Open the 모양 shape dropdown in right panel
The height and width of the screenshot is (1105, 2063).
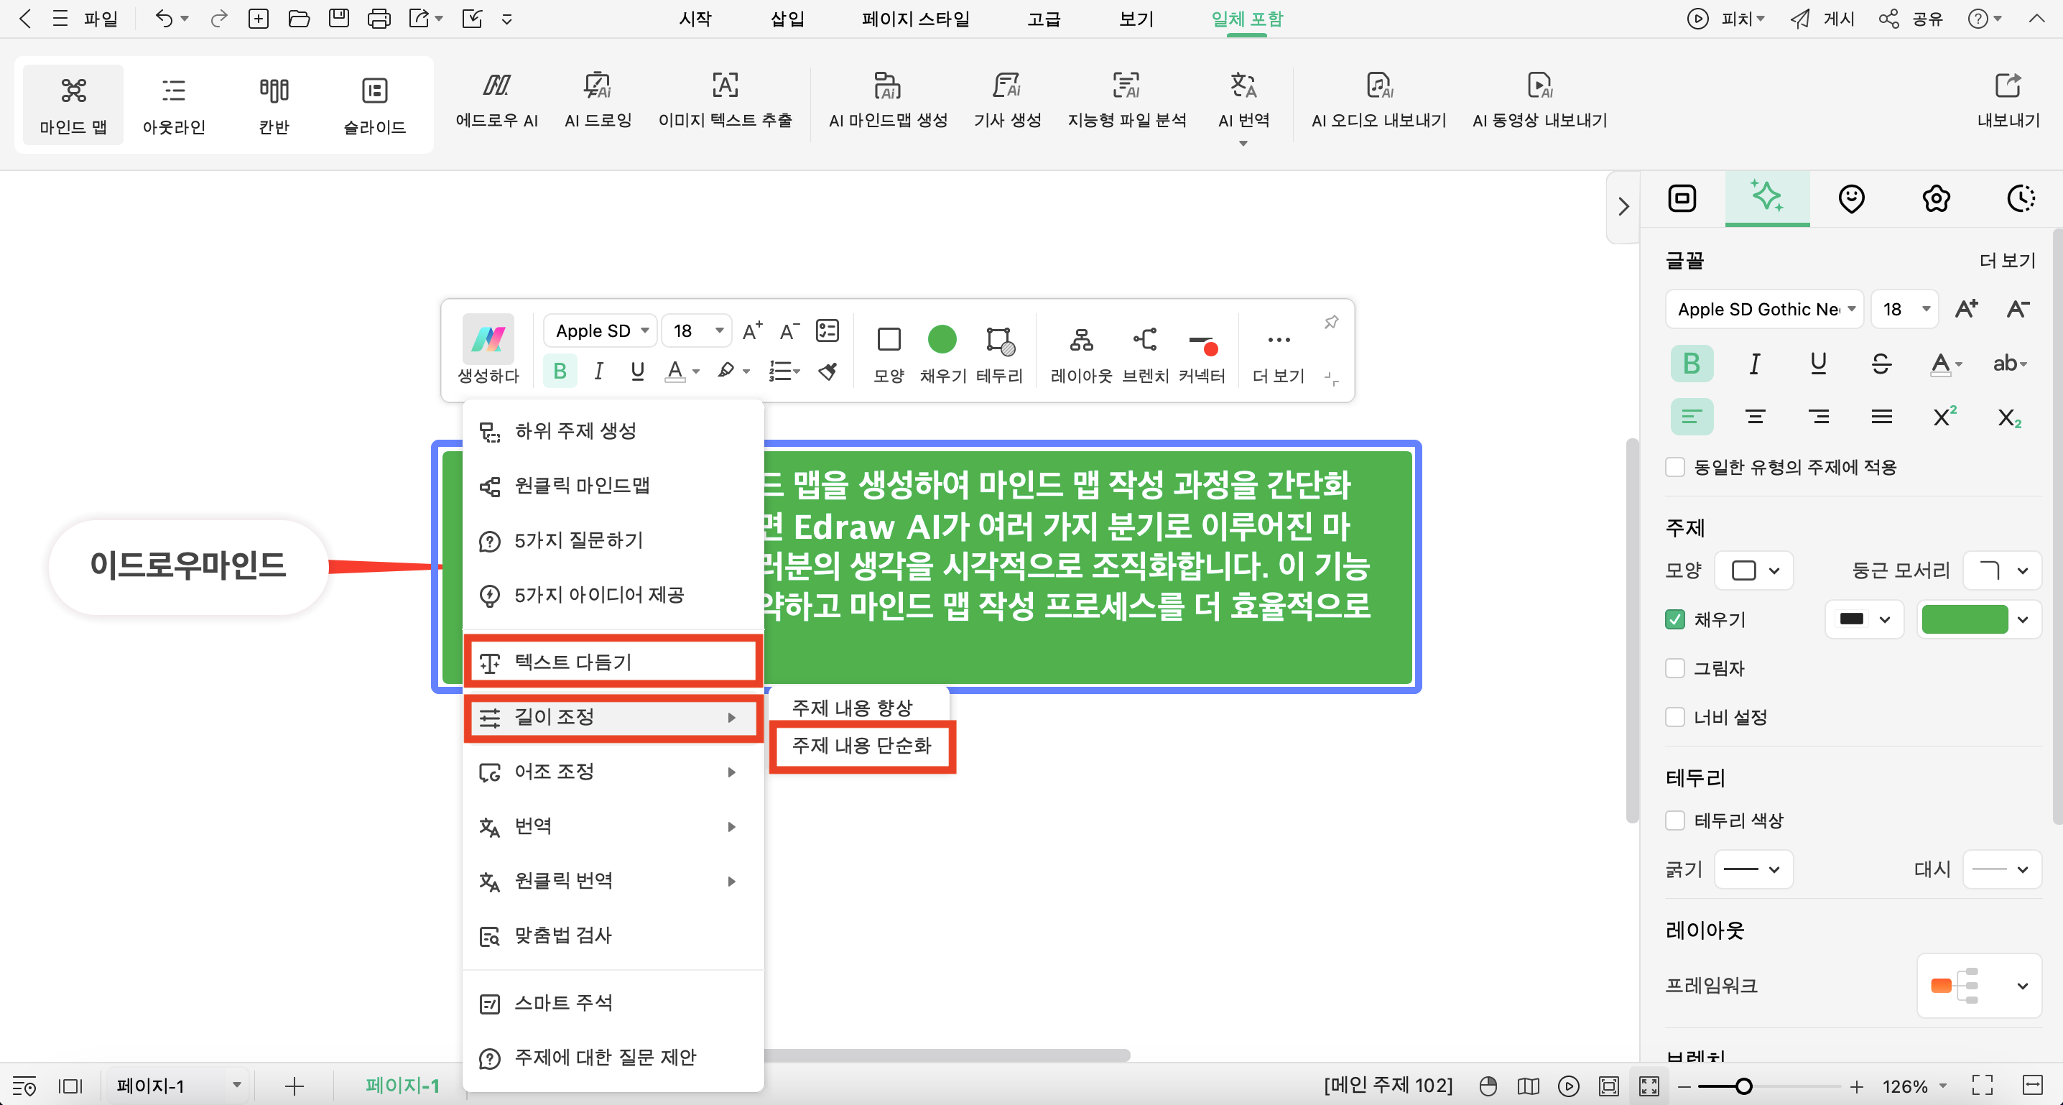pos(1754,570)
